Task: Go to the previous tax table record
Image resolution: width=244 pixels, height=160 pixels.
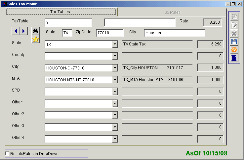Action: tap(16, 31)
